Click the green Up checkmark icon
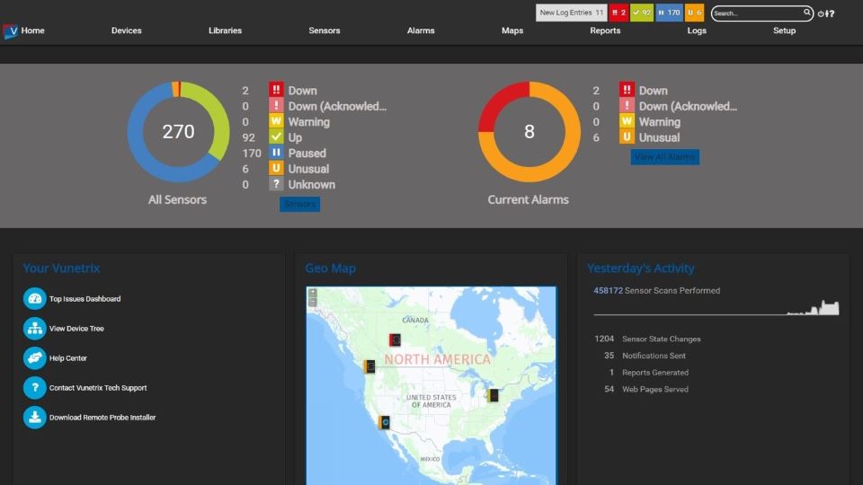The width and height of the screenshot is (863, 485). click(x=276, y=137)
